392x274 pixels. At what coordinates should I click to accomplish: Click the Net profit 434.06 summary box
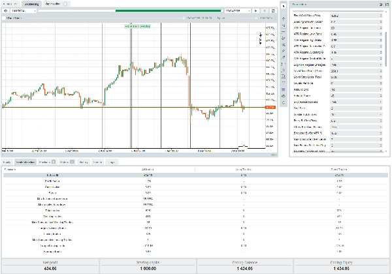[50, 266]
